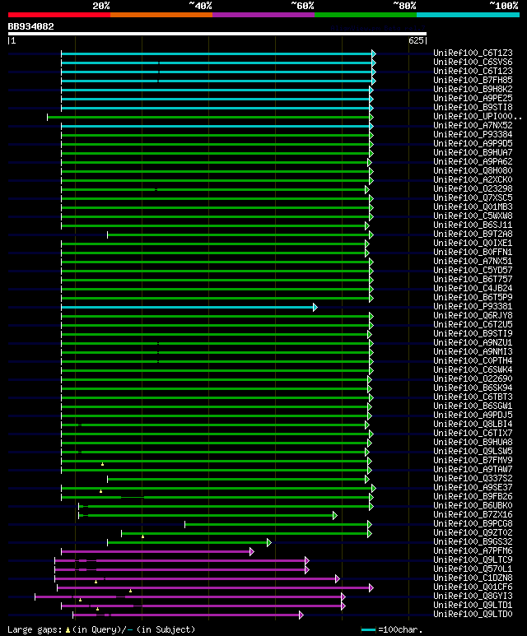Screen dimensions: 527x636
Task: Click the cyan =100char. scale bar
Action: (x=368, y=630)
